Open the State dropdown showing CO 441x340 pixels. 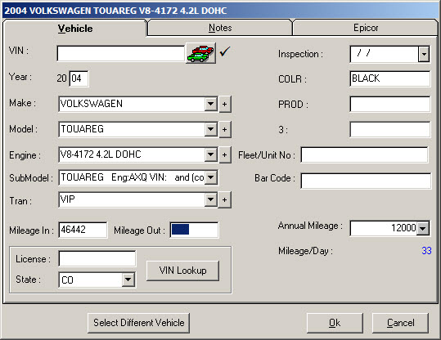click(128, 280)
